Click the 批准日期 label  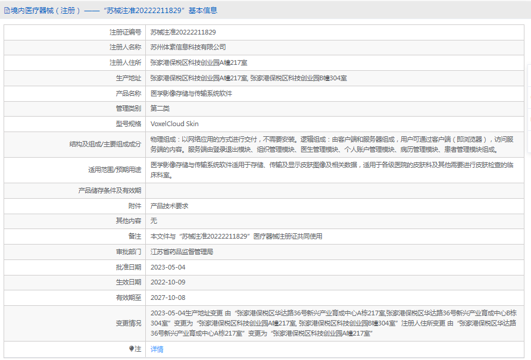pyautogui.click(x=129, y=267)
